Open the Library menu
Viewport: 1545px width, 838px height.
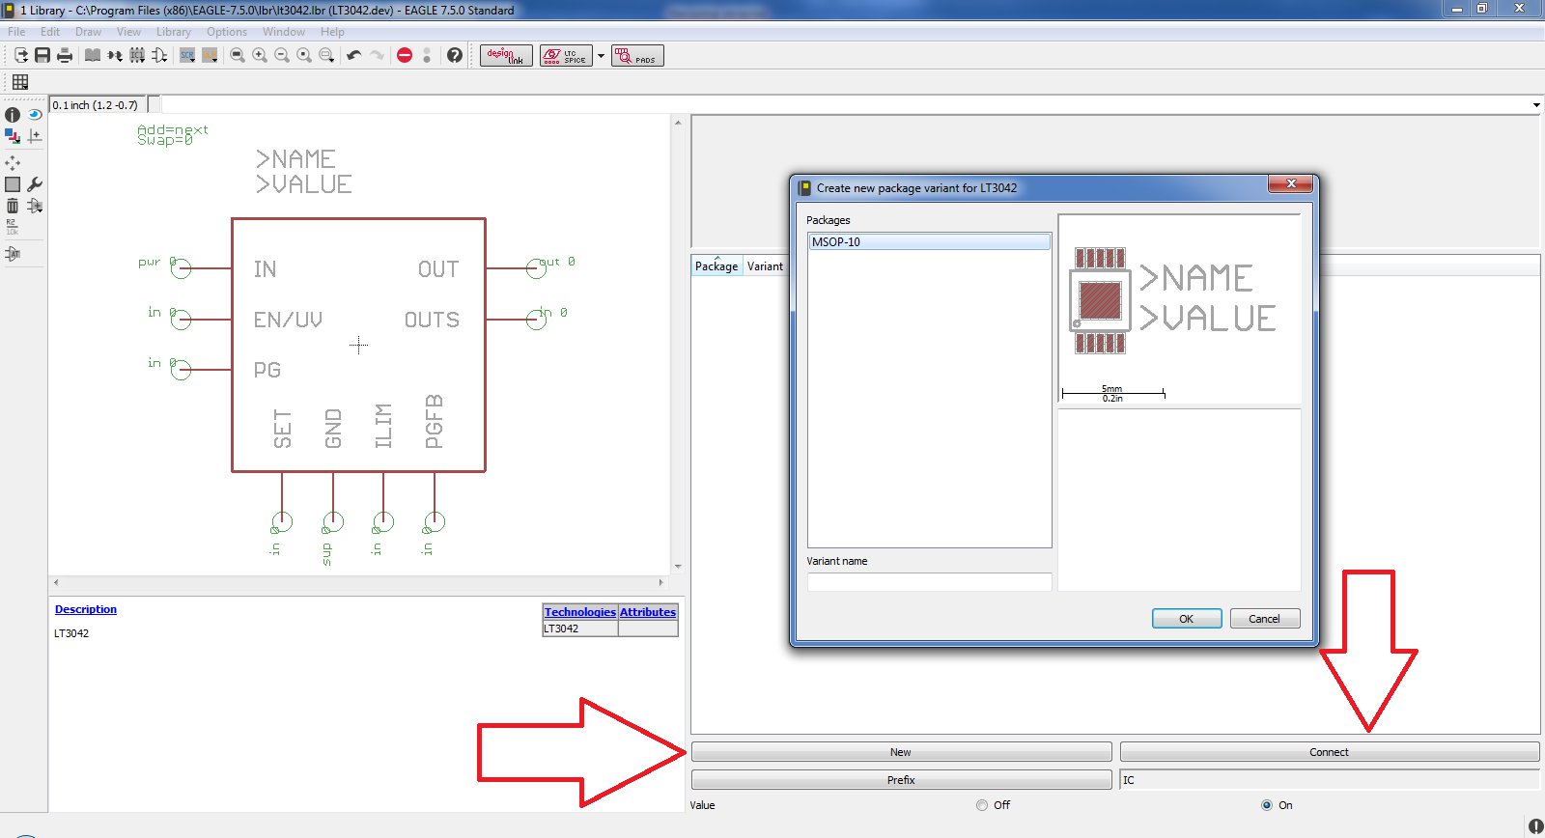click(x=174, y=32)
